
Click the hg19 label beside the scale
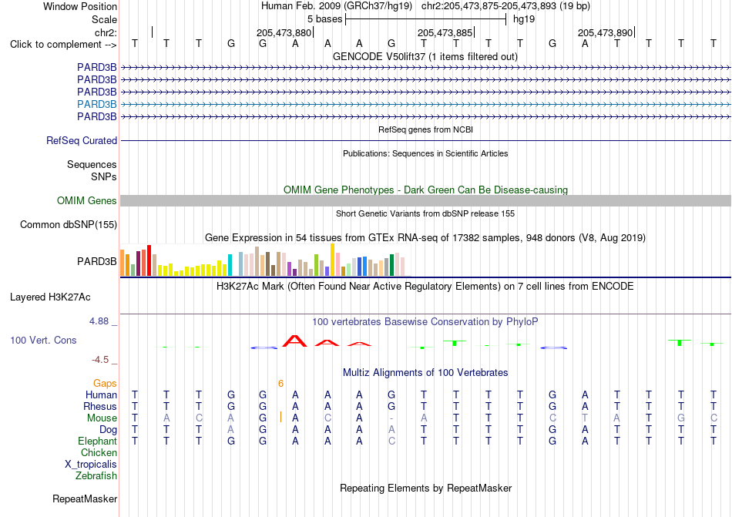coord(524,19)
